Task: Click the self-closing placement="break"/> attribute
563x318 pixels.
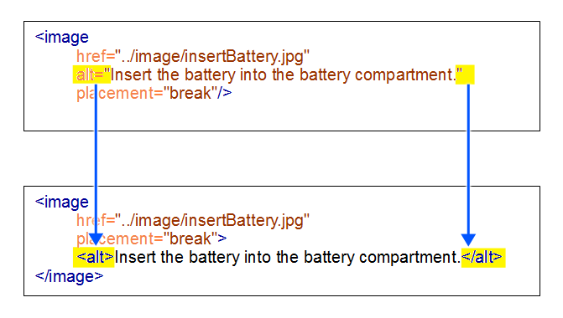Action: click(154, 94)
